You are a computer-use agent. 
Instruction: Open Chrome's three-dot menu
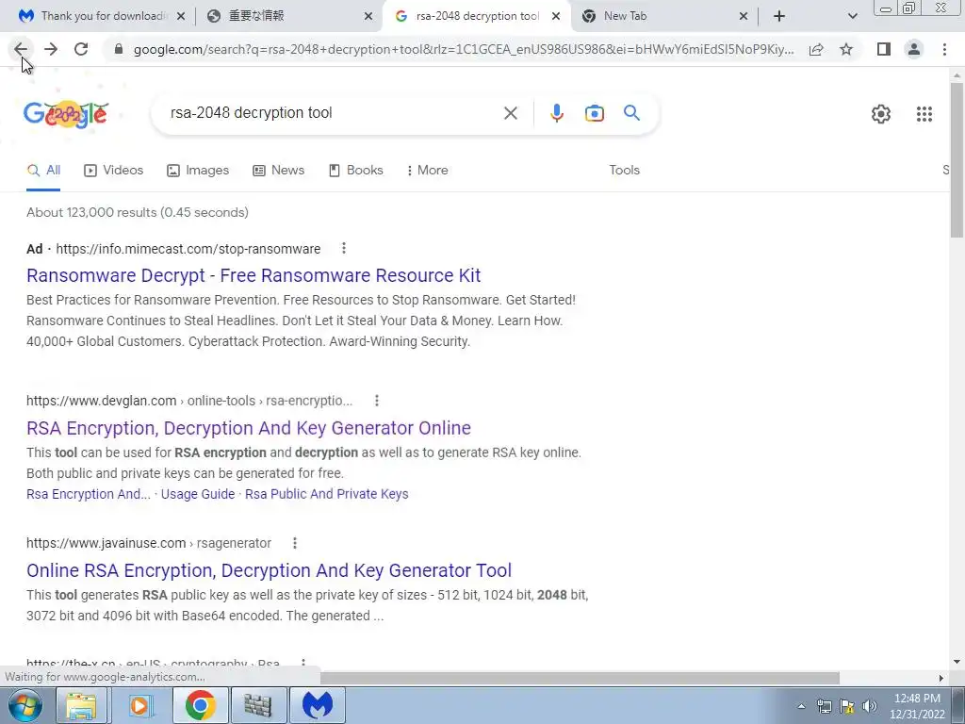pyautogui.click(x=944, y=49)
